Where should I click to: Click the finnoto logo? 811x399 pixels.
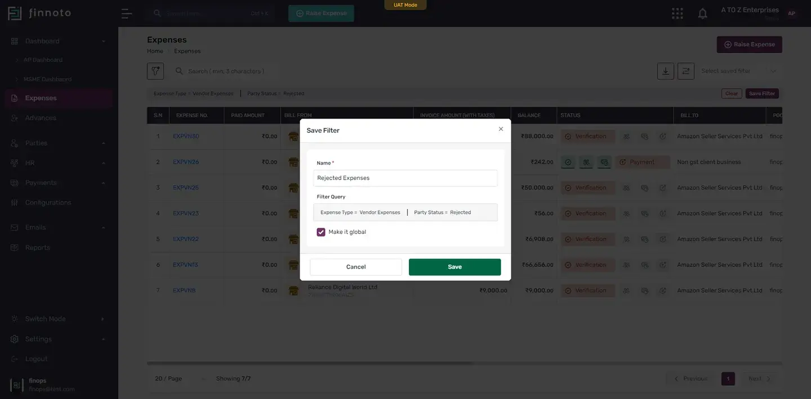(x=39, y=13)
